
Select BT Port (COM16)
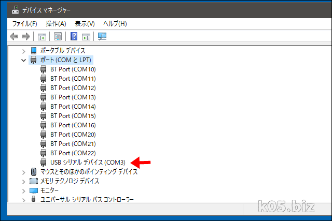point(73,125)
